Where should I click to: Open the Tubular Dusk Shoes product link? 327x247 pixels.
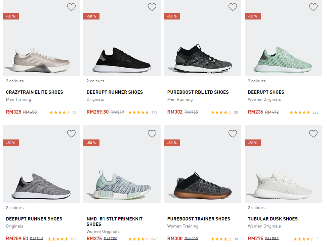click(273, 219)
